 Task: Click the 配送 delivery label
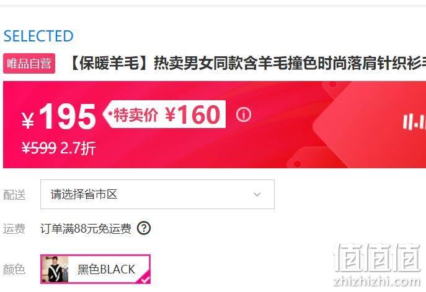14,195
